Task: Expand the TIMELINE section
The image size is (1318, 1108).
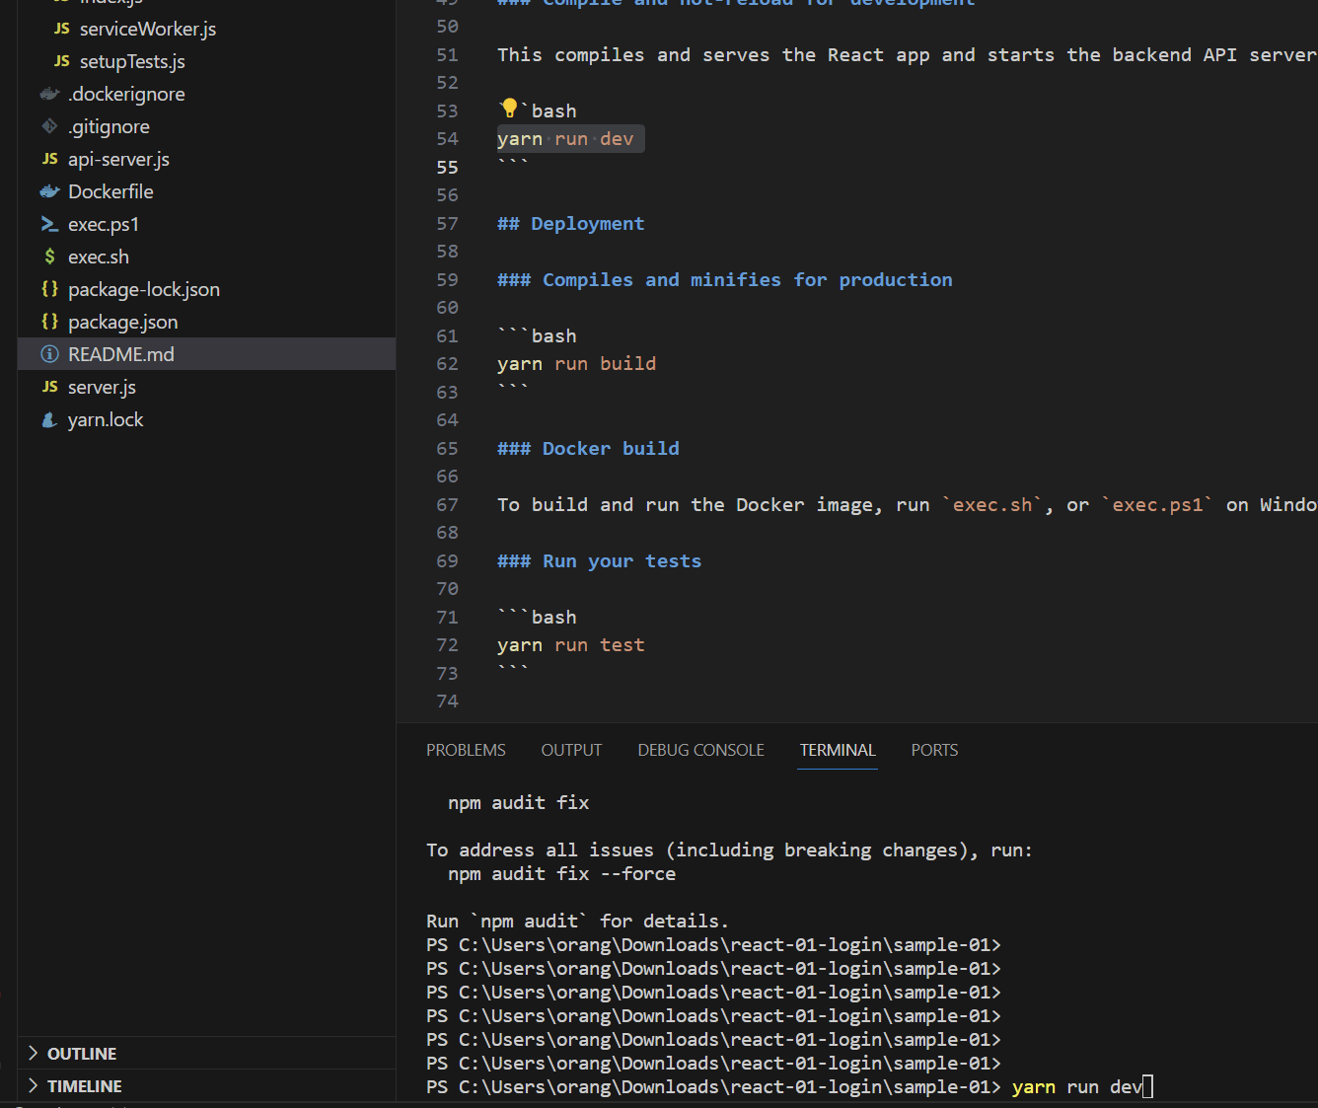Action: [x=207, y=1086]
